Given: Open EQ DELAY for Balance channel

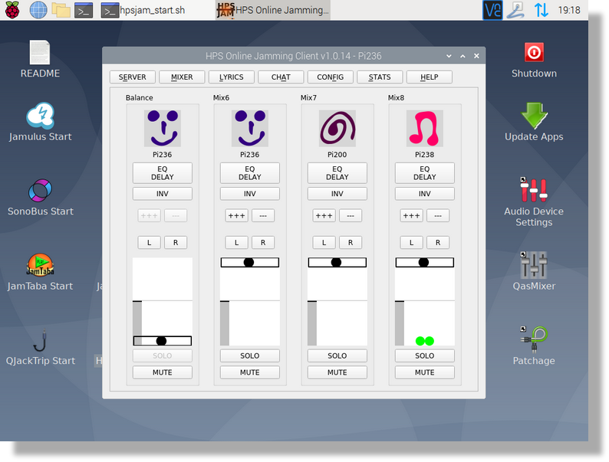Looking at the screenshot, I should pos(163,173).
